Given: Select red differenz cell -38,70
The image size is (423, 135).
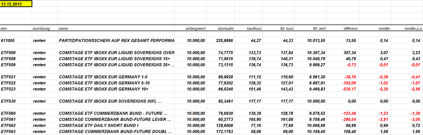Looking at the screenshot, I should 343,77.
